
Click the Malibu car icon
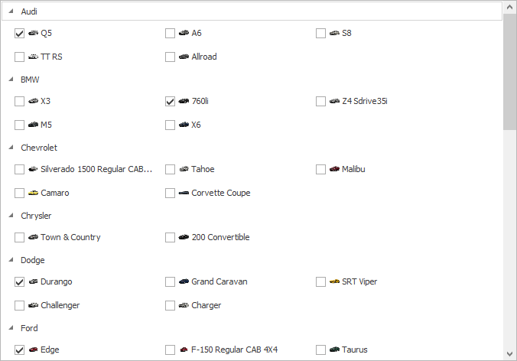pyautogui.click(x=334, y=169)
